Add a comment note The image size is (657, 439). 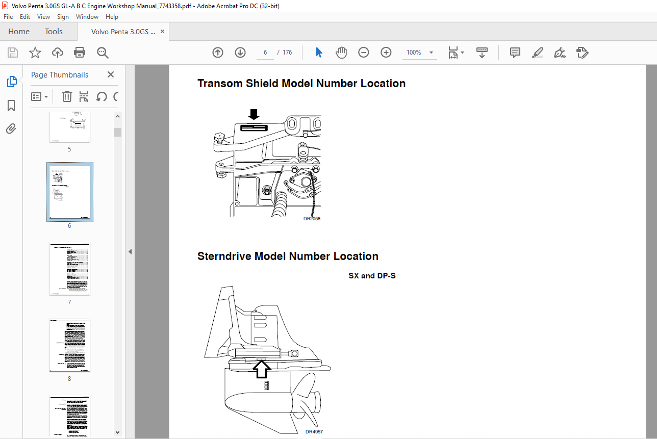pyautogui.click(x=515, y=53)
